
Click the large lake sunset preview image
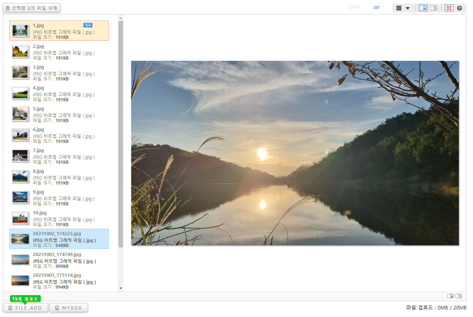(295, 153)
